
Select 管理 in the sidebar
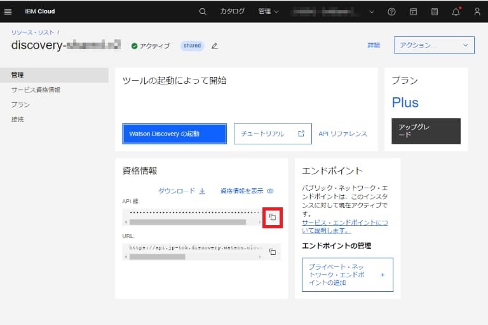click(54, 75)
